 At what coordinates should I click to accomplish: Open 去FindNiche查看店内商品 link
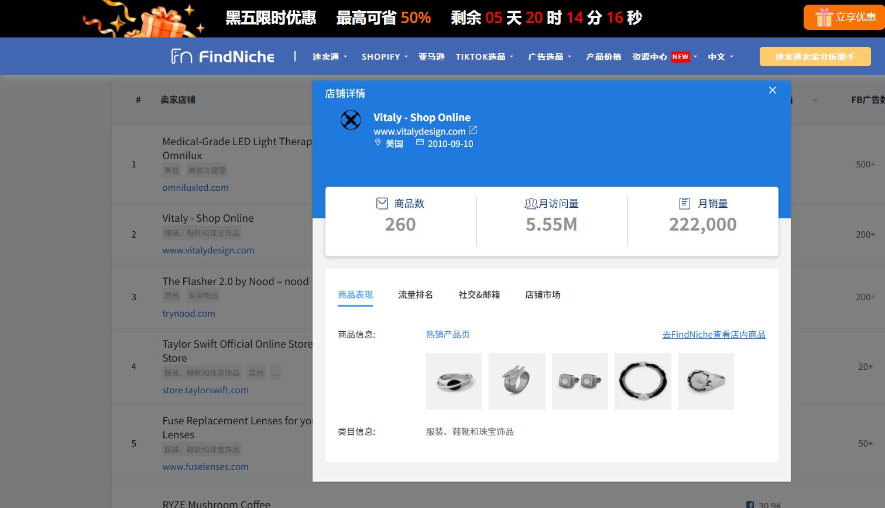click(x=714, y=334)
